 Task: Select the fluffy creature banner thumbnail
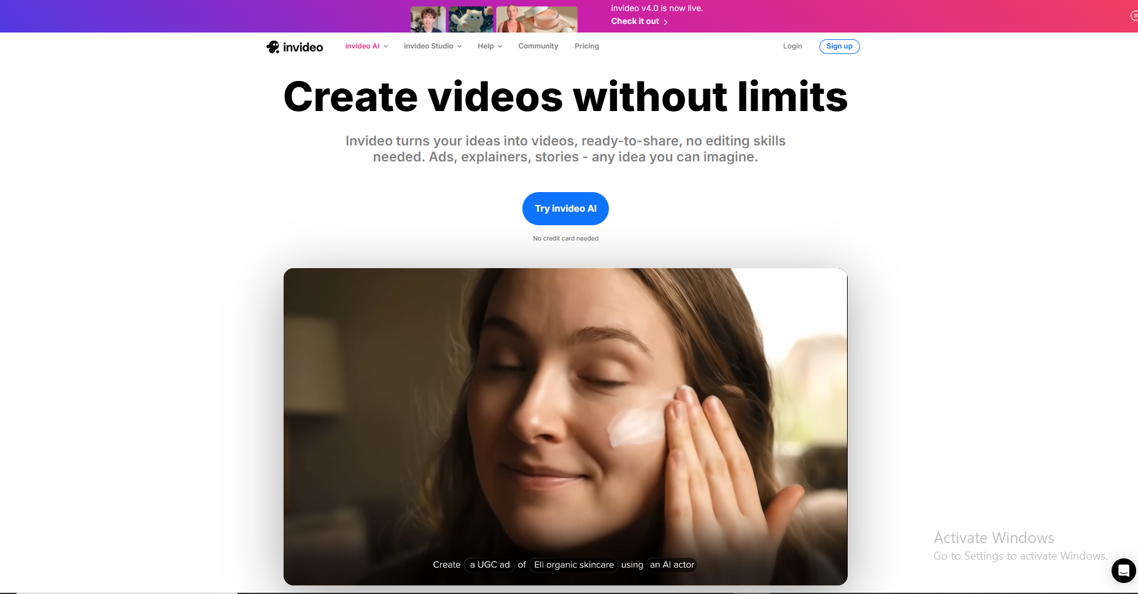click(471, 19)
